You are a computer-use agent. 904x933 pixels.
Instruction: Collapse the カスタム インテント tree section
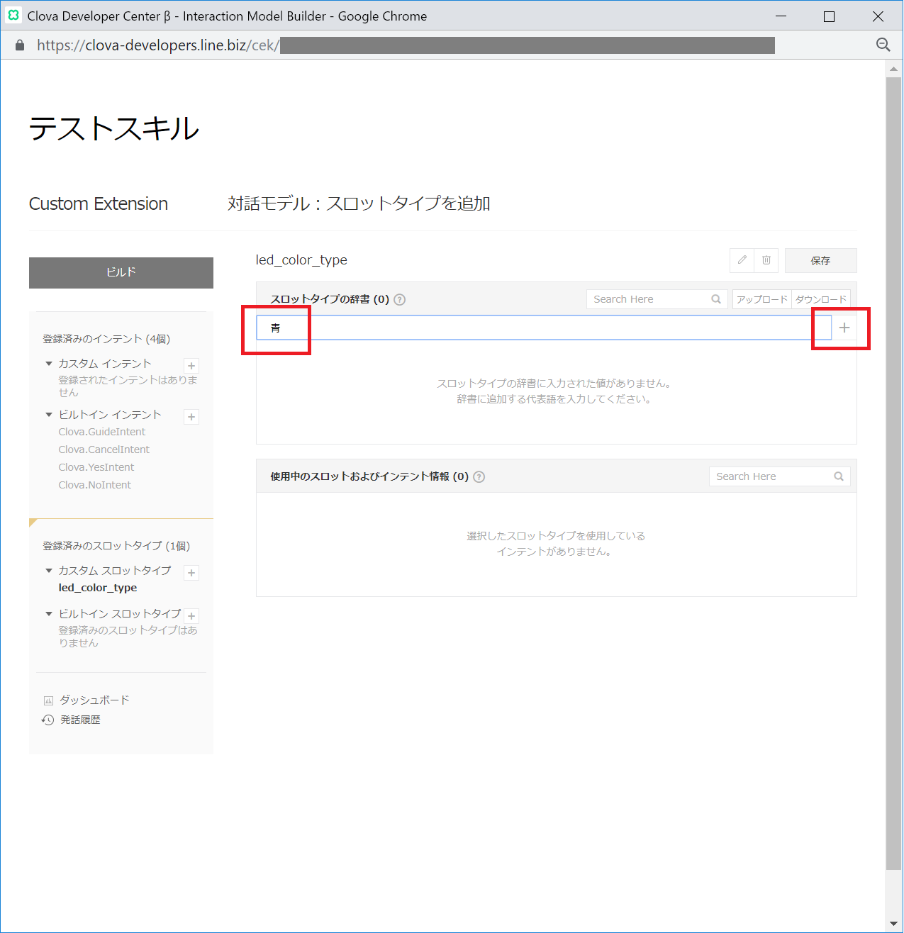click(49, 364)
